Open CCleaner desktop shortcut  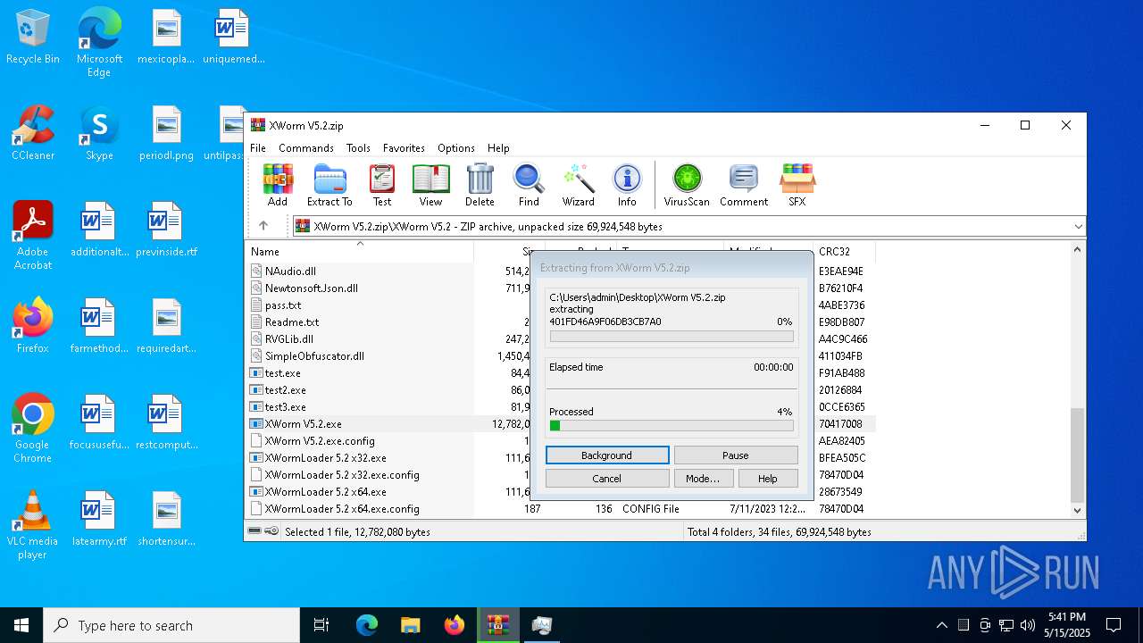[33, 134]
